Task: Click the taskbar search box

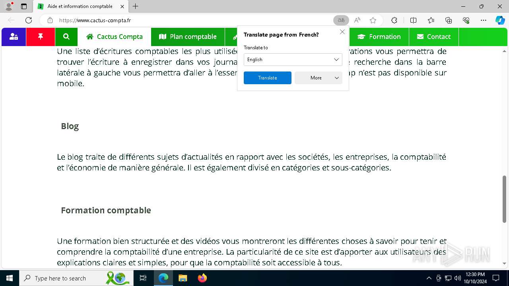Action: [x=76, y=278]
